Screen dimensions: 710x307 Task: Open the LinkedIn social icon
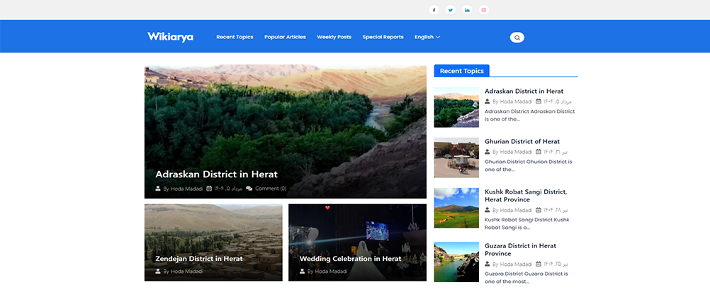coord(467,10)
